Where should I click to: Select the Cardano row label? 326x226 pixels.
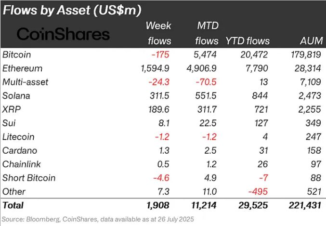pyautogui.click(x=20, y=151)
